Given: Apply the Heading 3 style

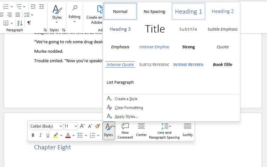Looking at the screenshot, I should click(120, 29).
